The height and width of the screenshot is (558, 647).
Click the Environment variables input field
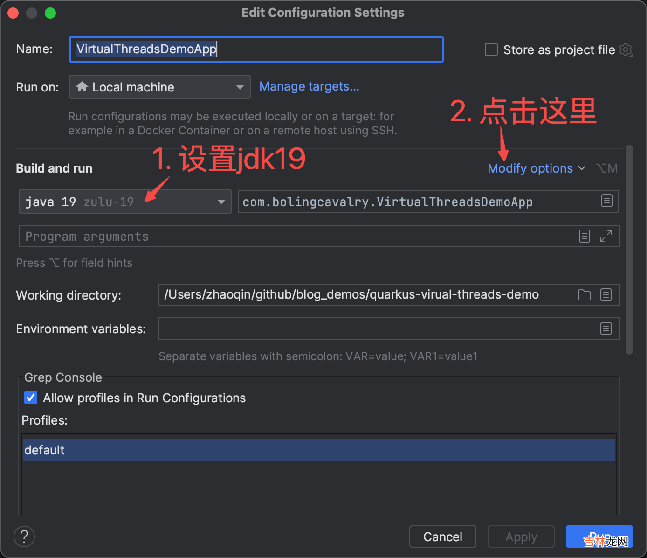378,328
